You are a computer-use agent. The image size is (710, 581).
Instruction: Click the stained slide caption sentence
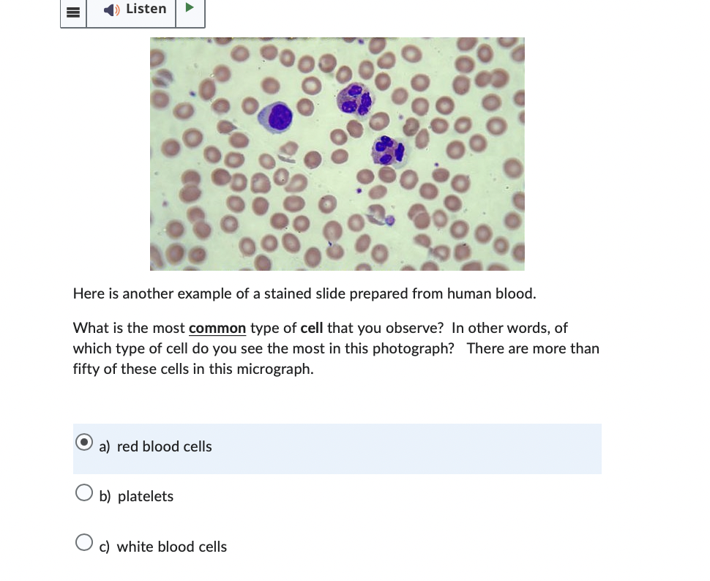pyautogui.click(x=304, y=293)
